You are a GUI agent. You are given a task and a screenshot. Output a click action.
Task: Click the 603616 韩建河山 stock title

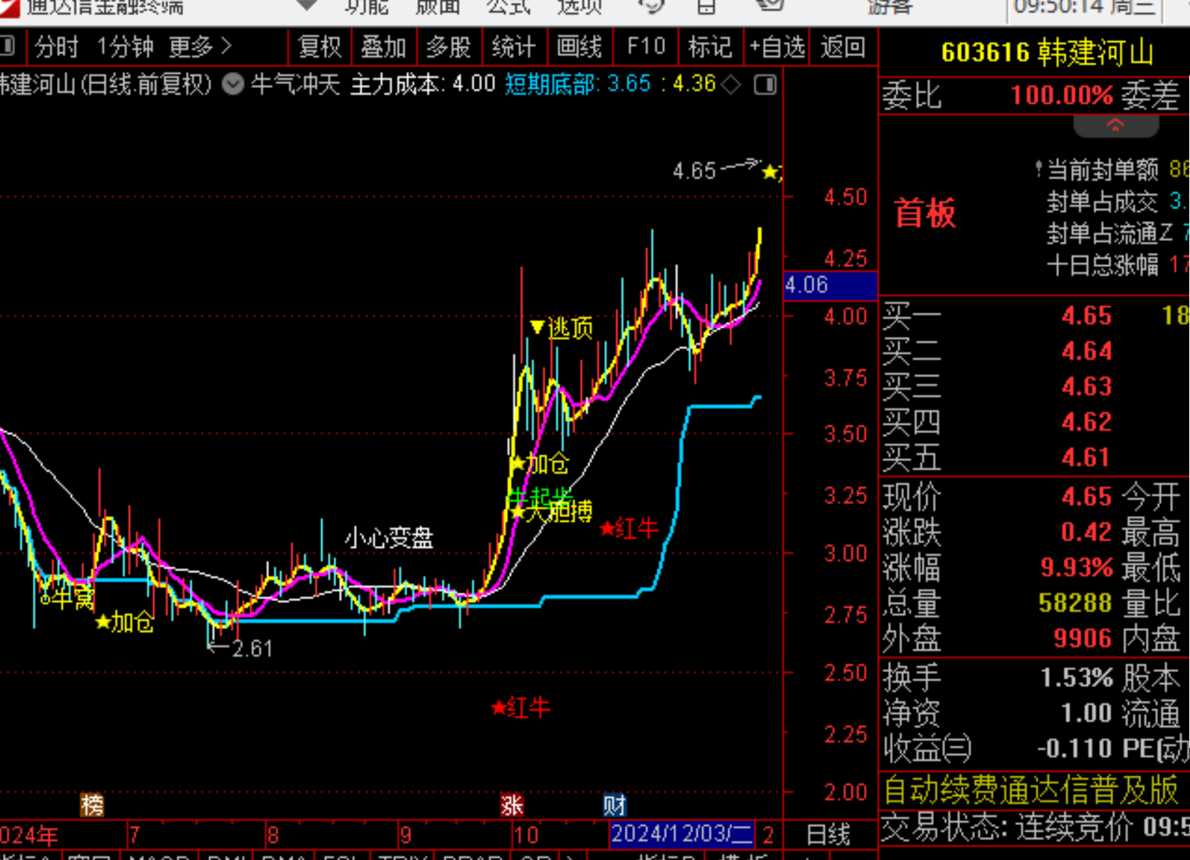pos(1047,53)
